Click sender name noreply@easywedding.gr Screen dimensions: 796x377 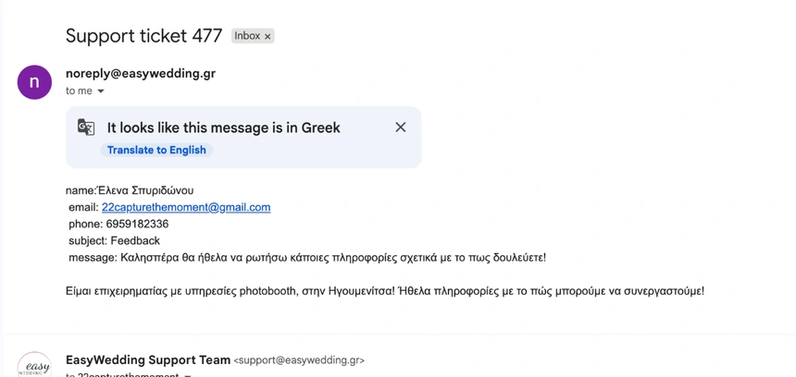click(x=141, y=73)
